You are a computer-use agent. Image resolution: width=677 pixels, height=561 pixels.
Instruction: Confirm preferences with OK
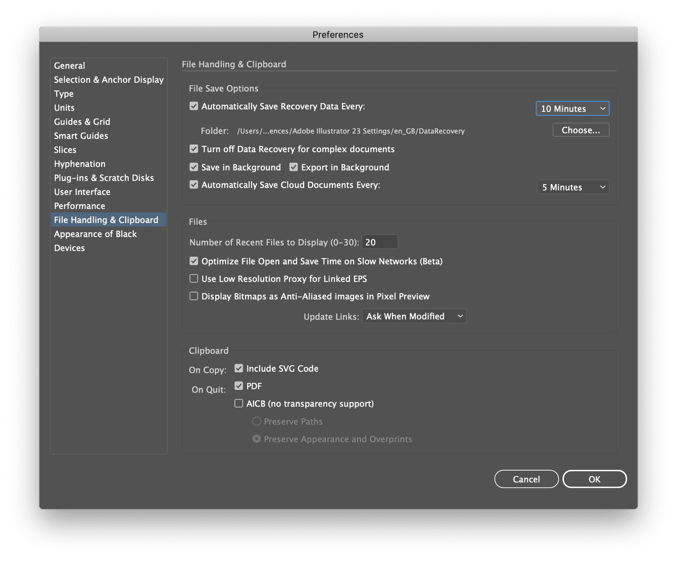(594, 479)
